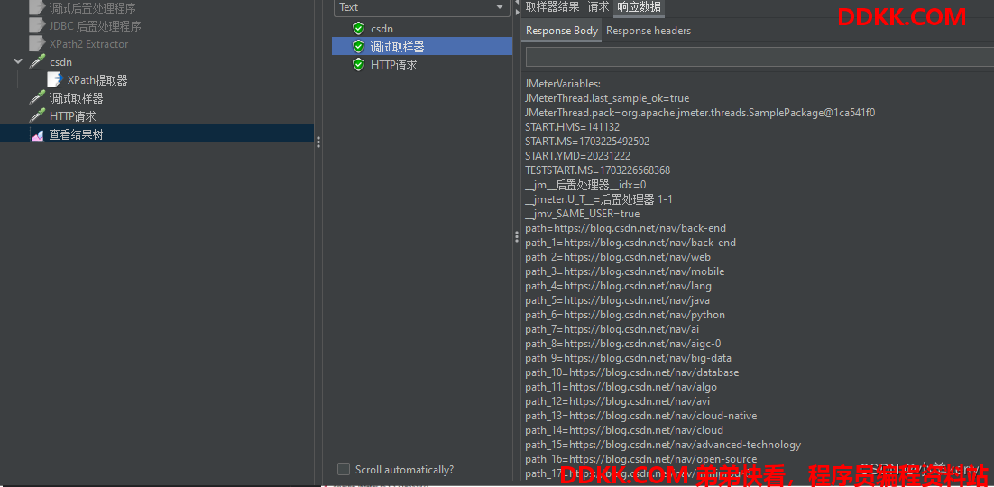Viewport: 994px width, 487px height.
Task: Click the path_8 nav/aigc-0 line
Action: (623, 344)
